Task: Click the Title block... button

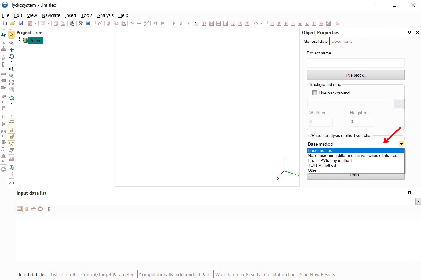Action: point(355,75)
